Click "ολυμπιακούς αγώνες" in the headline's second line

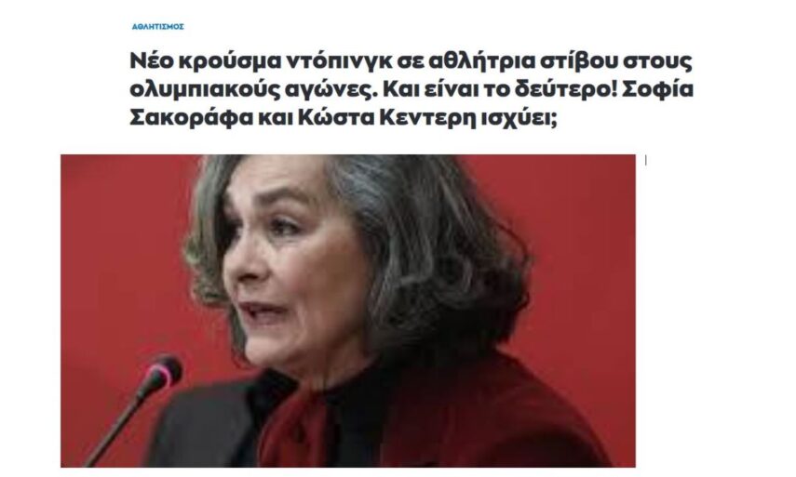coord(253,90)
